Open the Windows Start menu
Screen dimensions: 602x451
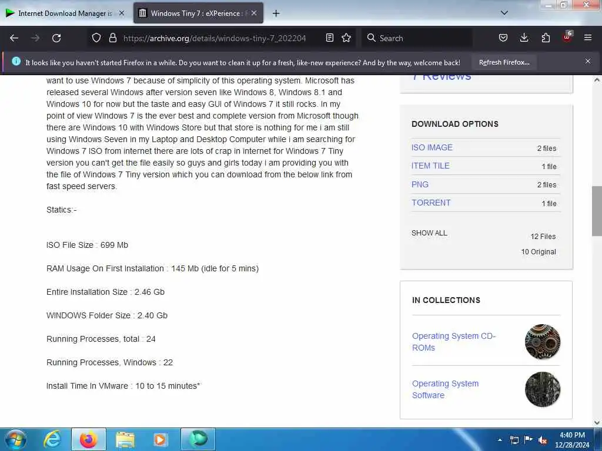[16, 439]
